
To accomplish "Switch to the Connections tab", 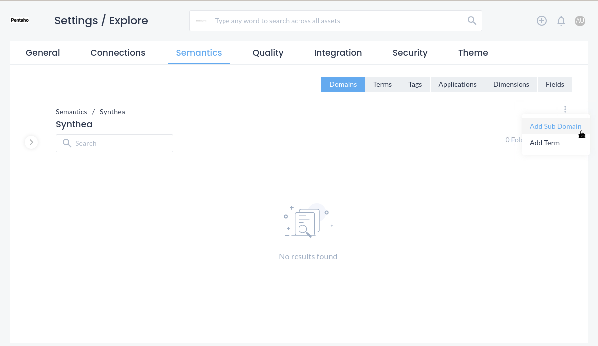I will tap(118, 53).
